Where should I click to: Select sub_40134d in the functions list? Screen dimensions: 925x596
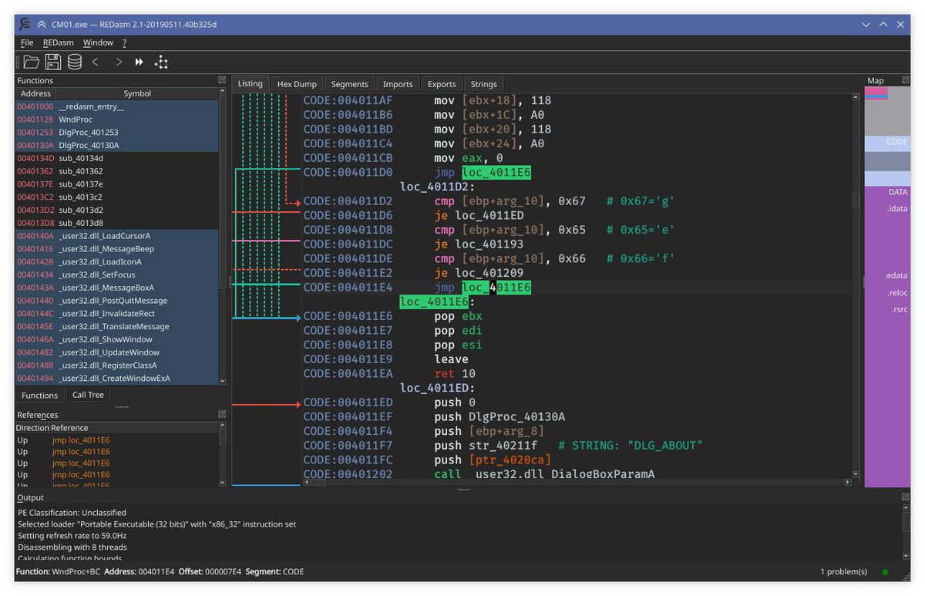point(117,158)
